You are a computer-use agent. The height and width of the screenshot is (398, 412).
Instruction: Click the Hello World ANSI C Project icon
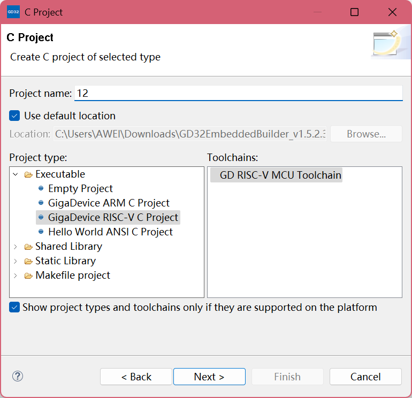[x=41, y=232]
